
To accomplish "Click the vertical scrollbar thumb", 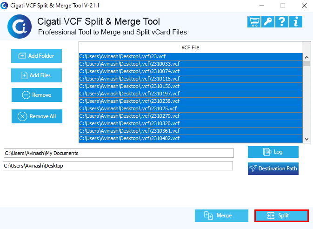I will [307, 64].
